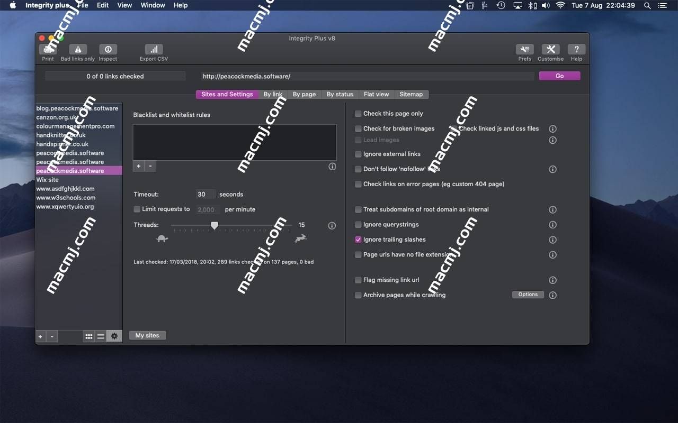Enable Page urls have no file extension
678x423 pixels.
pos(359,254)
